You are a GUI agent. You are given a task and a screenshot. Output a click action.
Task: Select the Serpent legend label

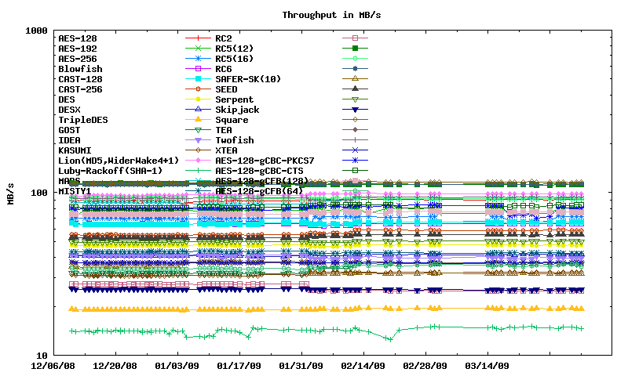point(234,99)
